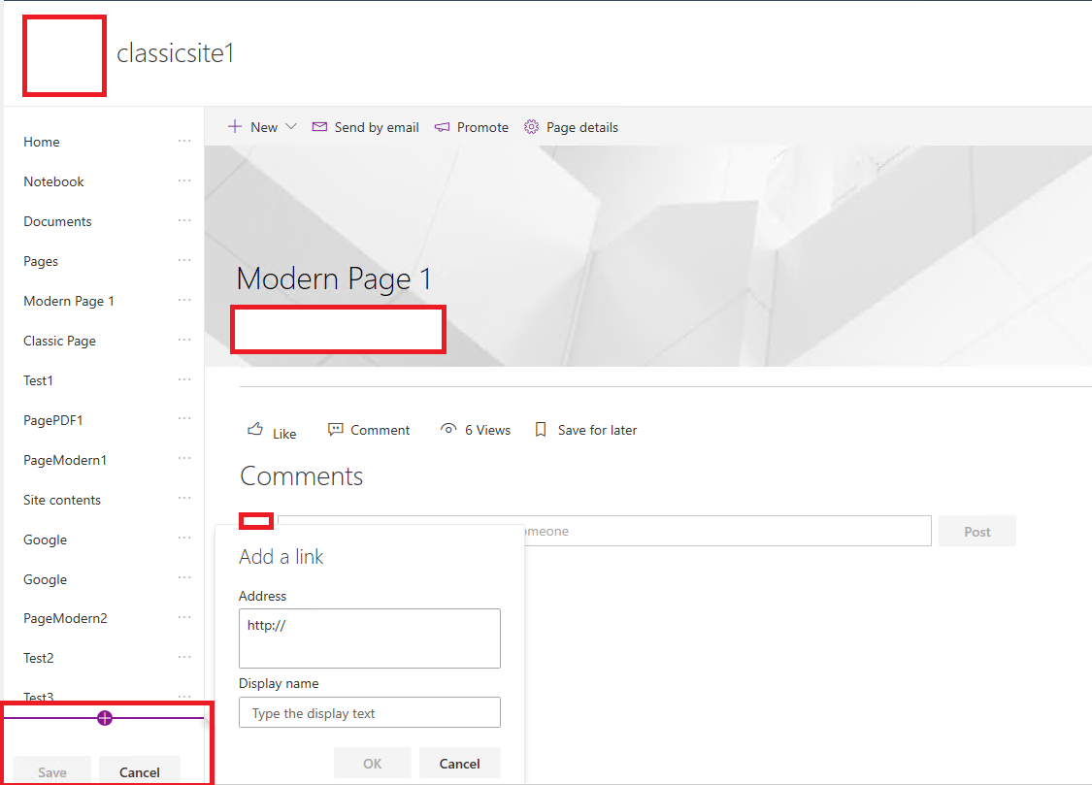Open Test1 navigation link
The width and height of the screenshot is (1092, 785).
point(38,380)
